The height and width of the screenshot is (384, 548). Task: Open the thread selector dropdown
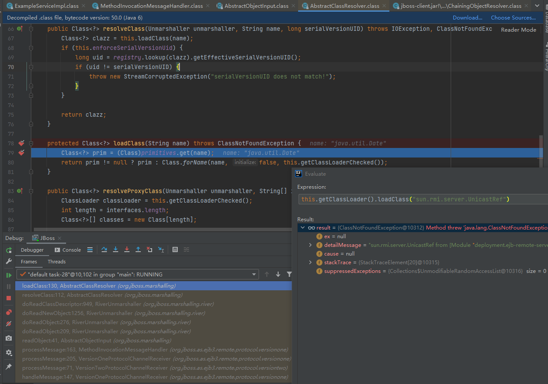coord(254,274)
